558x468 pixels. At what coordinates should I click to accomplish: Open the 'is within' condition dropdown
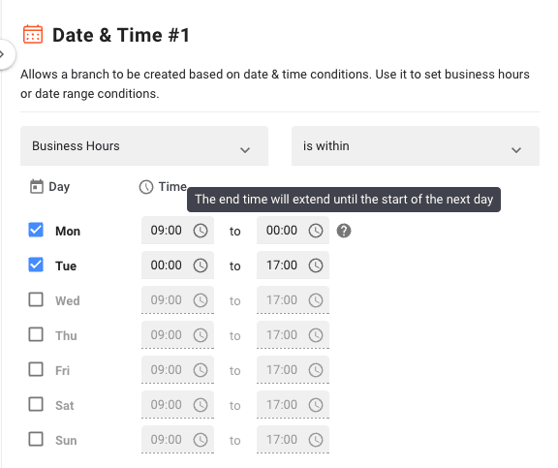(416, 146)
